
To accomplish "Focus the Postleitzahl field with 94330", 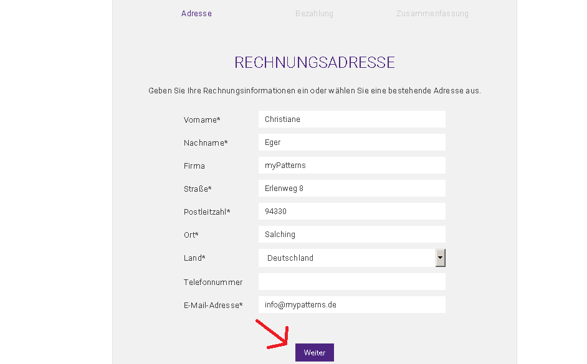I will (x=351, y=212).
